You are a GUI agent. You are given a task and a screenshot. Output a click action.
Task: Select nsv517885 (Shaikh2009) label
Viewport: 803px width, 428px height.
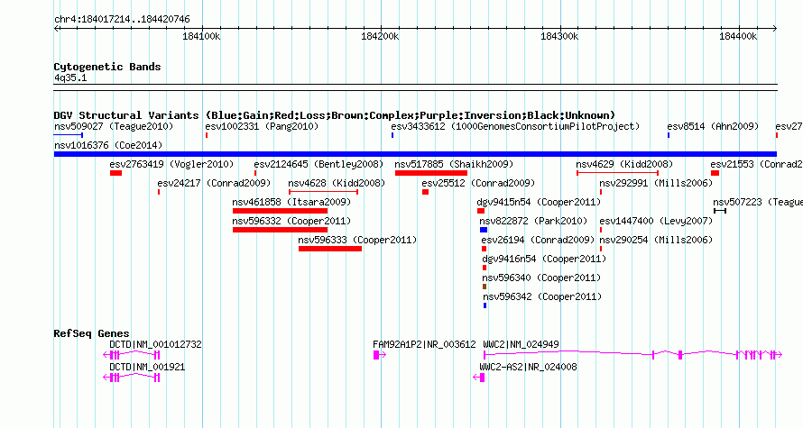[x=454, y=164]
